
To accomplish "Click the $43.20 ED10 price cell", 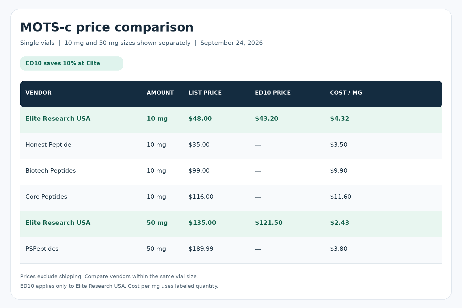I will click(267, 119).
